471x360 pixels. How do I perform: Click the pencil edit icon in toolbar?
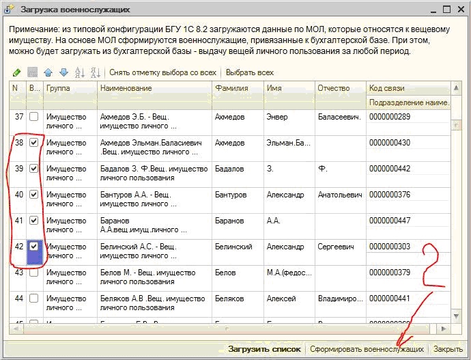(x=16, y=72)
